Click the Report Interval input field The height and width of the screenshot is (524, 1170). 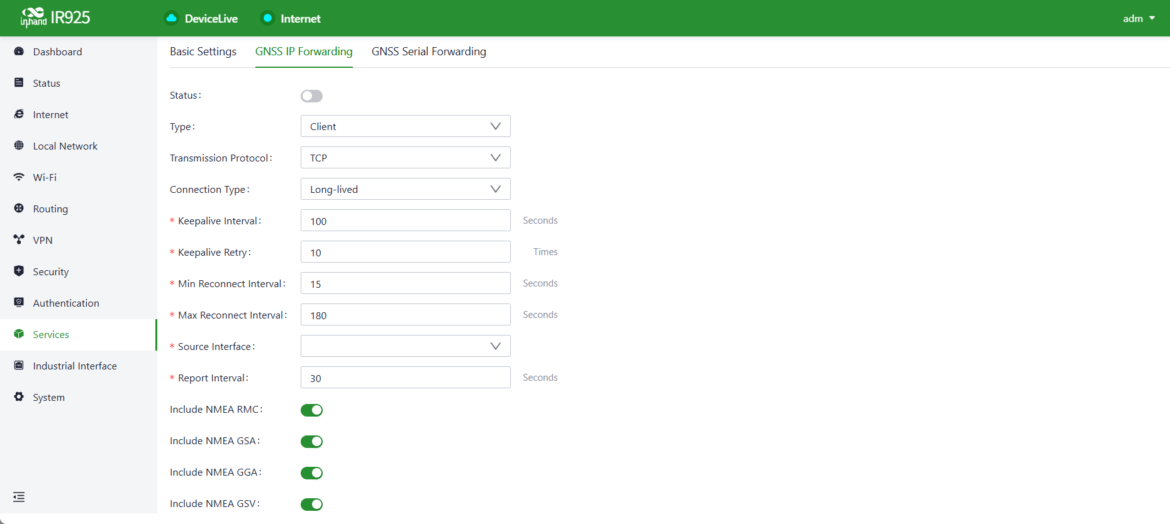(x=406, y=378)
